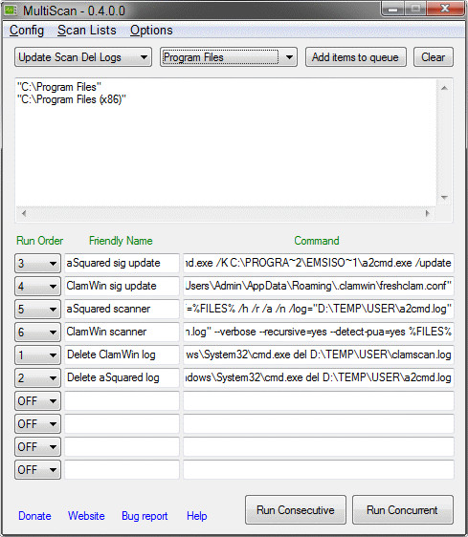Click the freshclam.conf command field
468x537 pixels.
point(319,286)
